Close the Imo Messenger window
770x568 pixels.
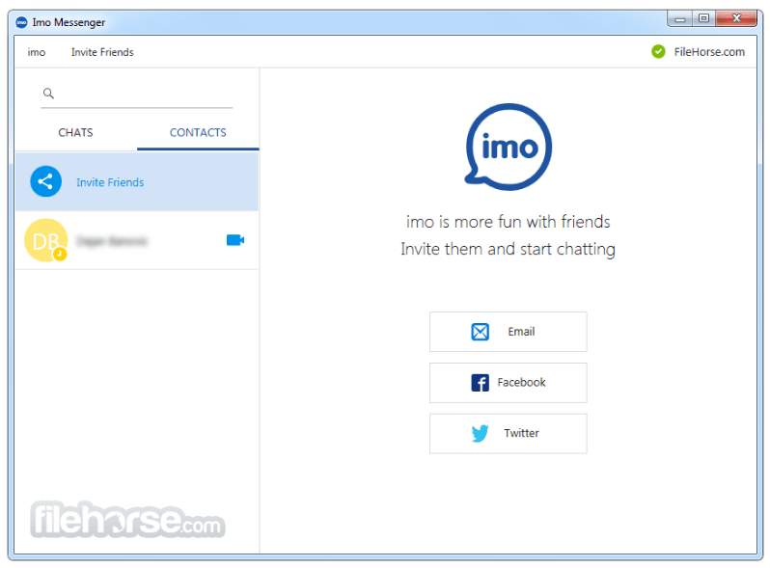pos(736,18)
